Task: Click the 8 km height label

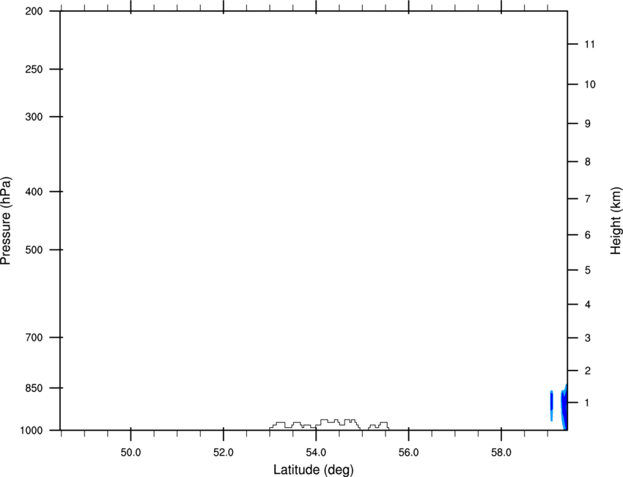Action: [x=587, y=162]
